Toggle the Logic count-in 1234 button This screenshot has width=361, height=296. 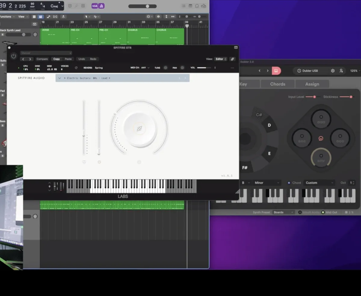[x=94, y=6]
